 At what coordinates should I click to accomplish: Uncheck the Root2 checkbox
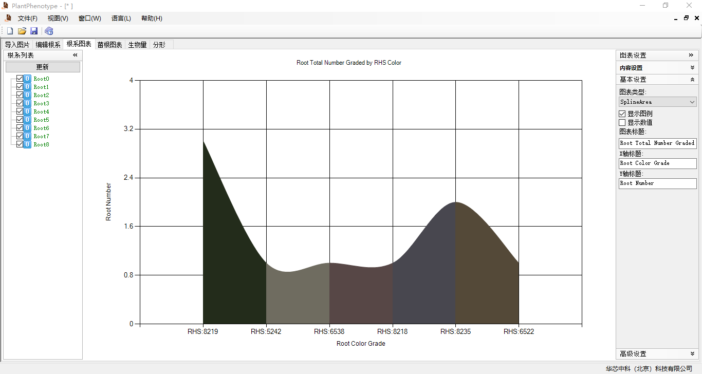pos(20,95)
